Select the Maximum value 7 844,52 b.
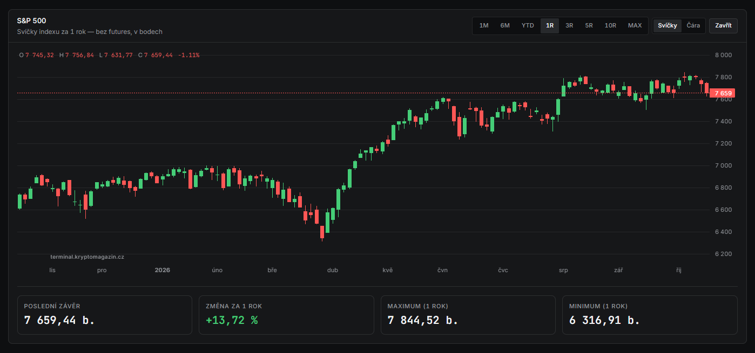 point(423,320)
